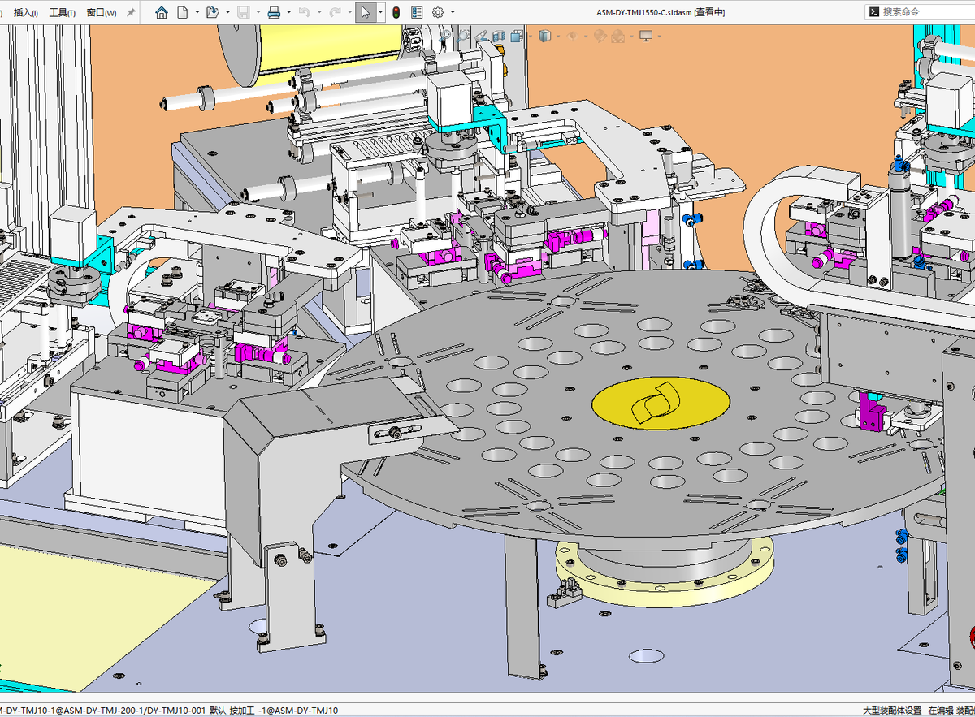Open the File Properties list icon
This screenshot has width=975, height=717.
tap(417, 12)
